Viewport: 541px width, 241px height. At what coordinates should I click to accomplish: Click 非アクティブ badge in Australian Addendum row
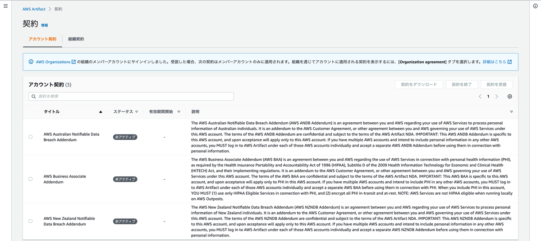tap(125, 137)
